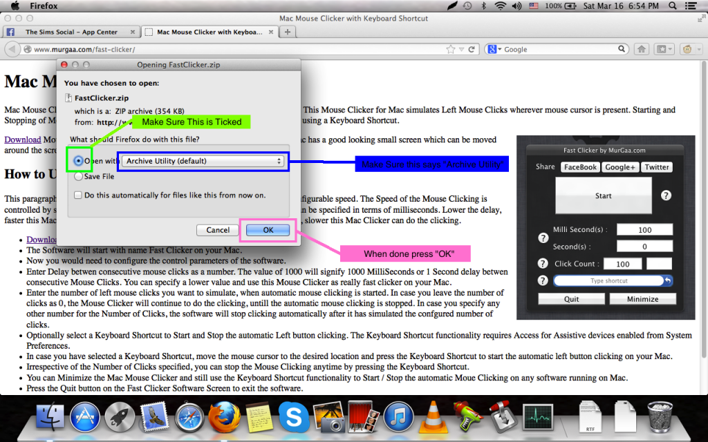Launch the App Store from the Dock
708x442 pixels.
pos(85,416)
